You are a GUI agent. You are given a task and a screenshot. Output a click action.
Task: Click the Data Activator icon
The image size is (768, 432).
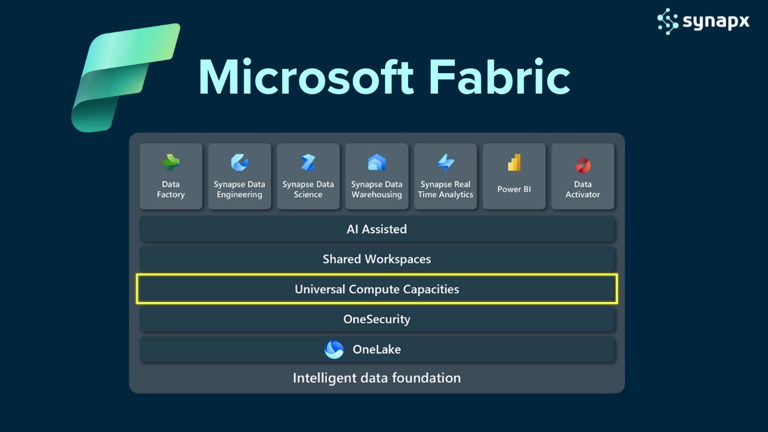[583, 165]
